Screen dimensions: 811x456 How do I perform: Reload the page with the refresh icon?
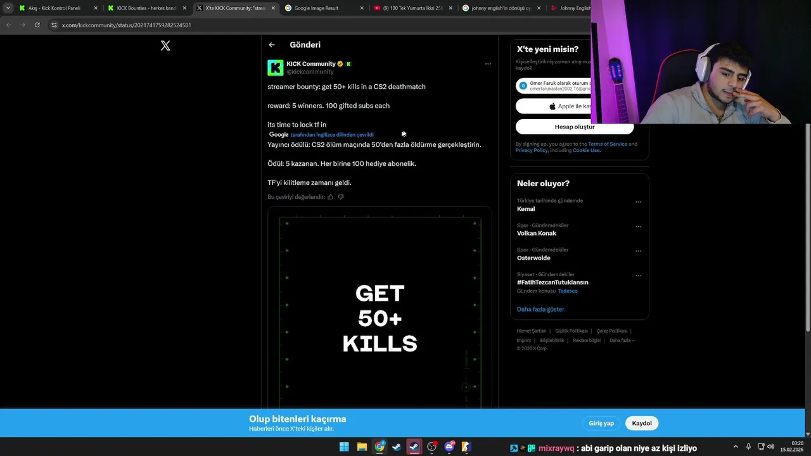pos(37,25)
